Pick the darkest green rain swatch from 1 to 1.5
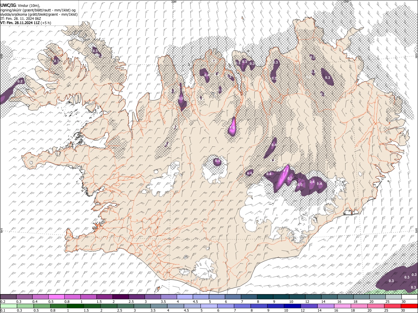 [x=75, y=306]
